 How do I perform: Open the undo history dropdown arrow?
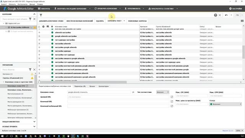(x=231, y=15)
